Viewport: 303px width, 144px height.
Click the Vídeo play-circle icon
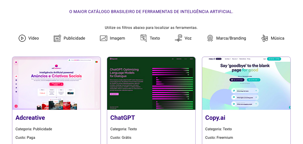click(22, 38)
